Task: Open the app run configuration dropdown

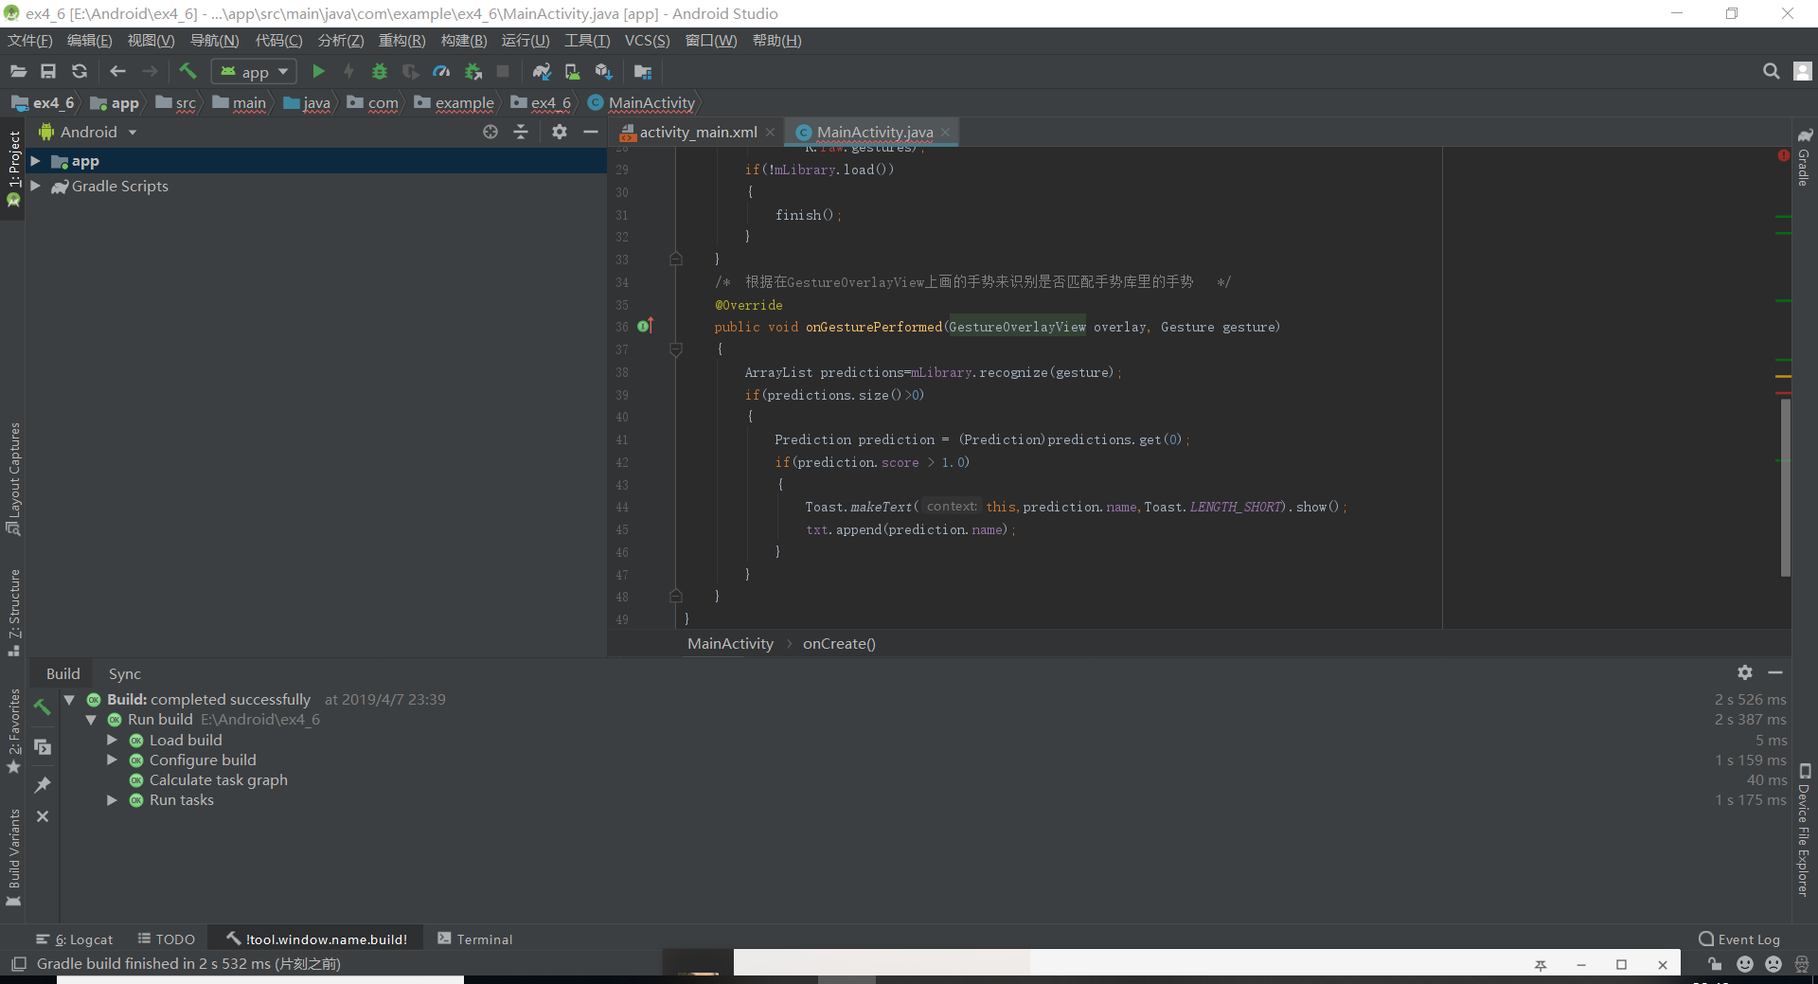Action: pos(254,72)
